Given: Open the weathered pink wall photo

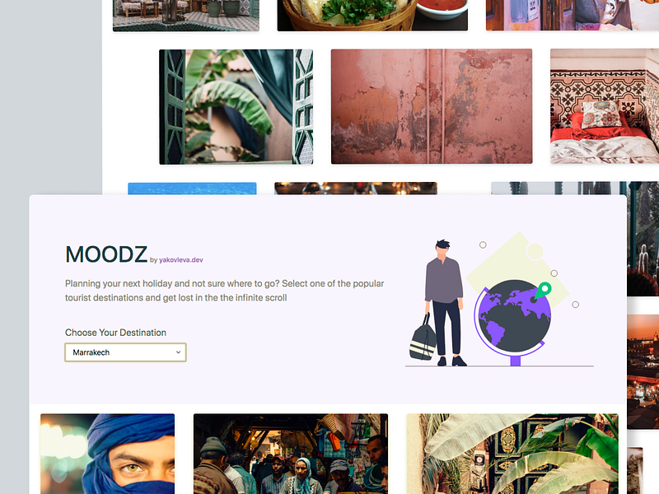Looking at the screenshot, I should click(432, 106).
